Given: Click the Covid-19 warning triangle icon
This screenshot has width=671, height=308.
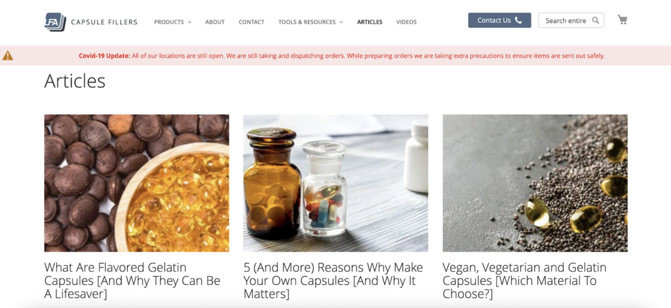Looking at the screenshot, I should [8, 56].
